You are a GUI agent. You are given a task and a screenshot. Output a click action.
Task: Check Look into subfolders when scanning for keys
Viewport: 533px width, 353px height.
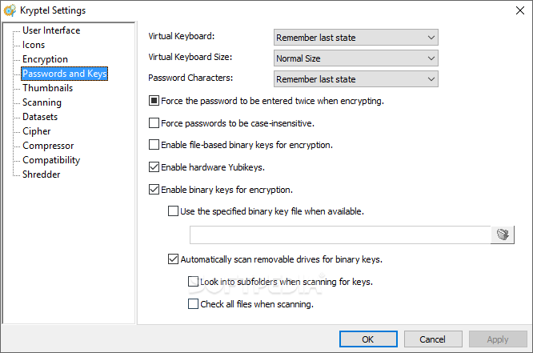[x=193, y=281]
